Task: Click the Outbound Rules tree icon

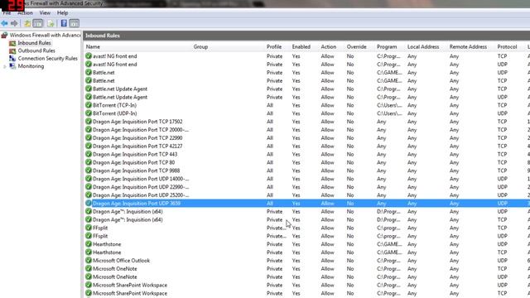Action: (x=12, y=50)
